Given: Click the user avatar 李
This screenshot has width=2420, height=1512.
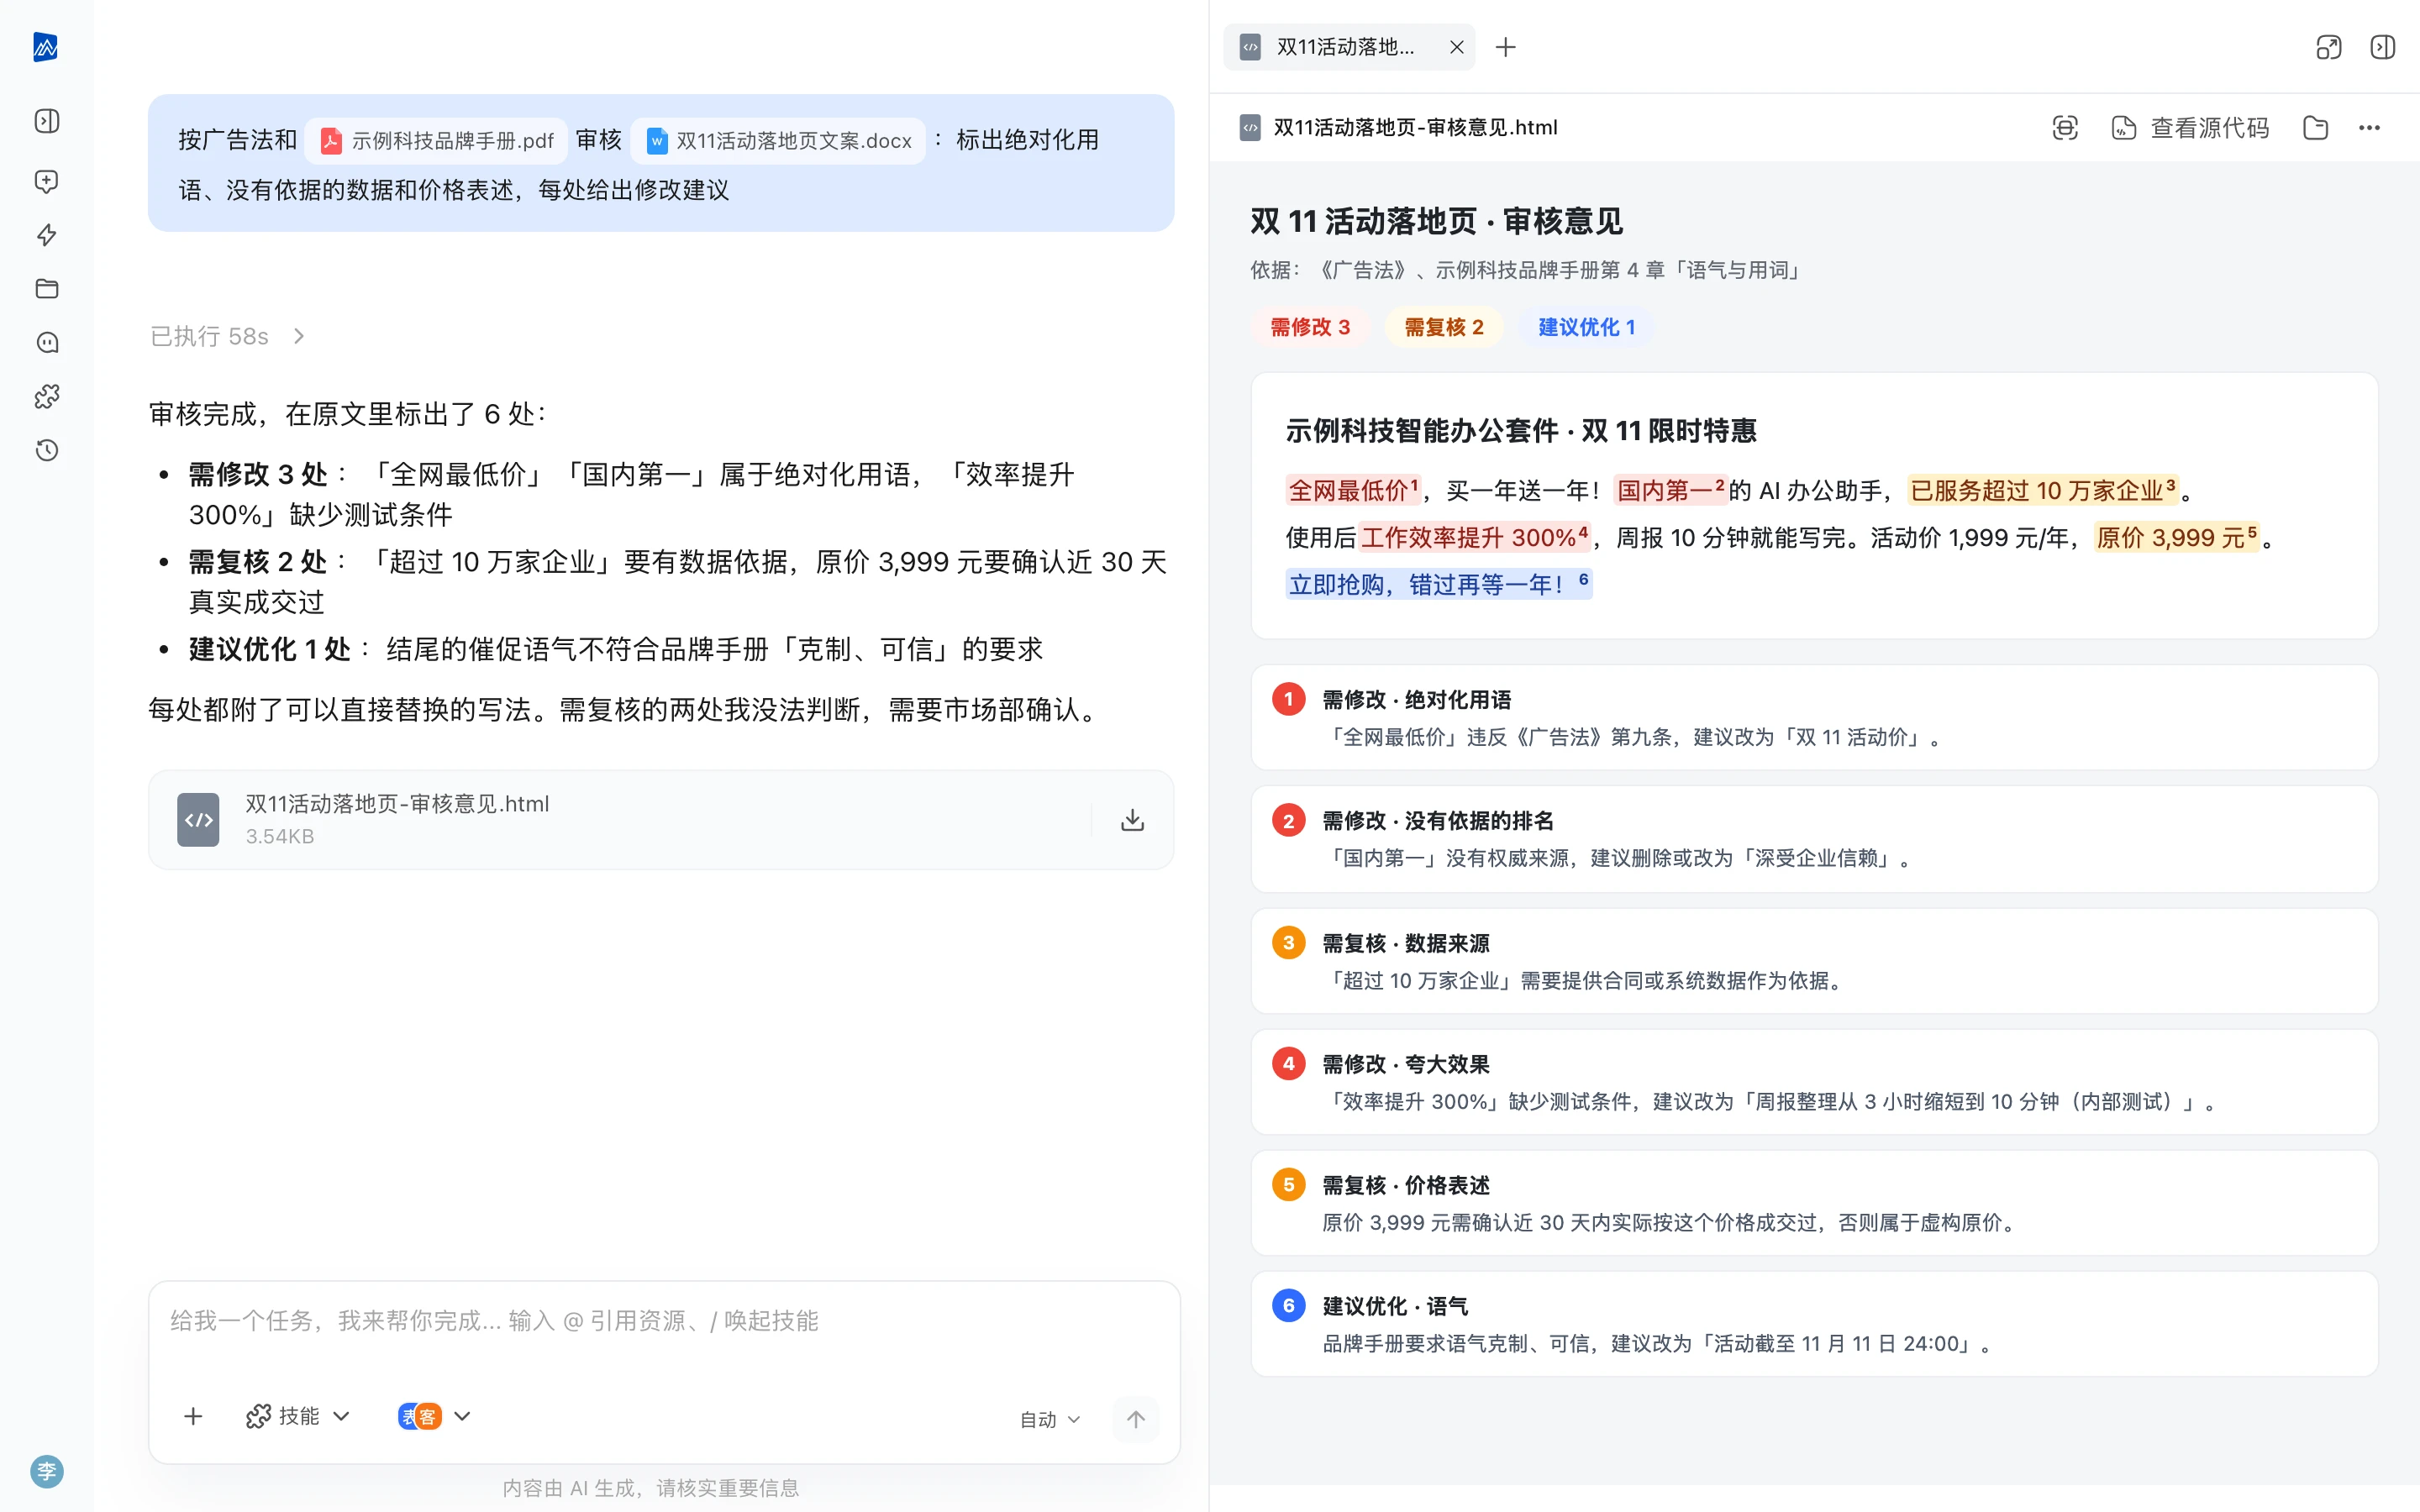Looking at the screenshot, I should pos(47,1471).
